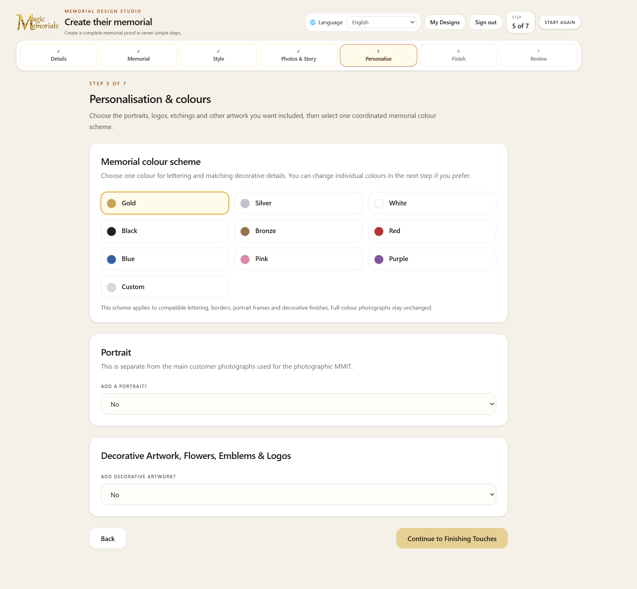Go to the Memorial step tab

coord(139,55)
